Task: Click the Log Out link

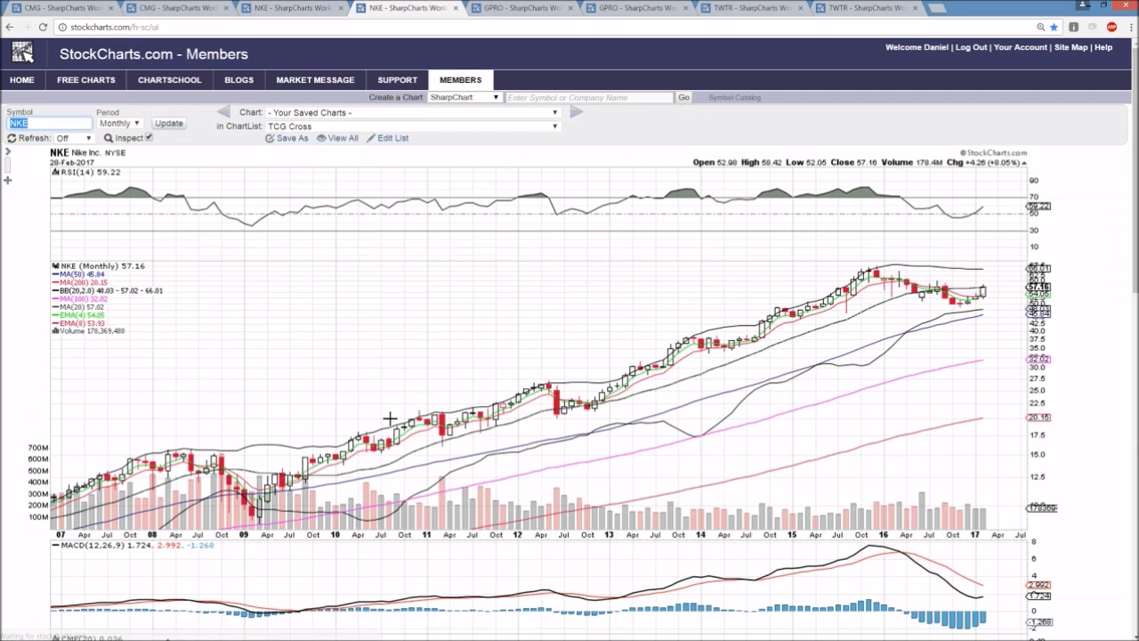Action: 971,47
